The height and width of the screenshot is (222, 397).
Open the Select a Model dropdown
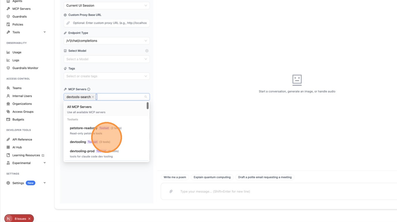click(x=106, y=59)
